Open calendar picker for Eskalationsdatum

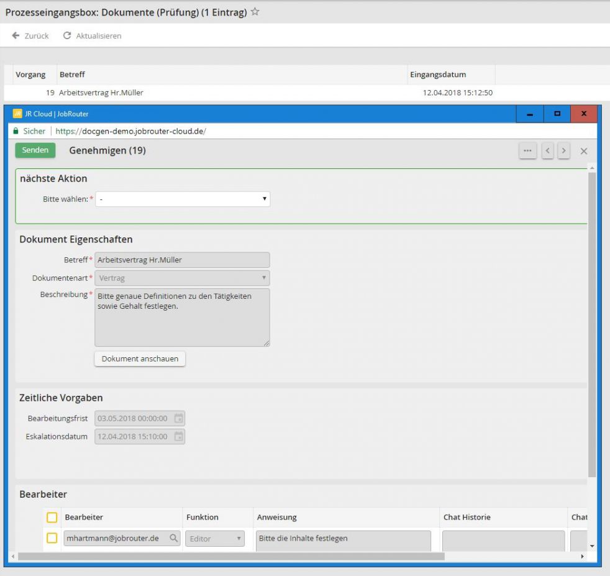178,437
